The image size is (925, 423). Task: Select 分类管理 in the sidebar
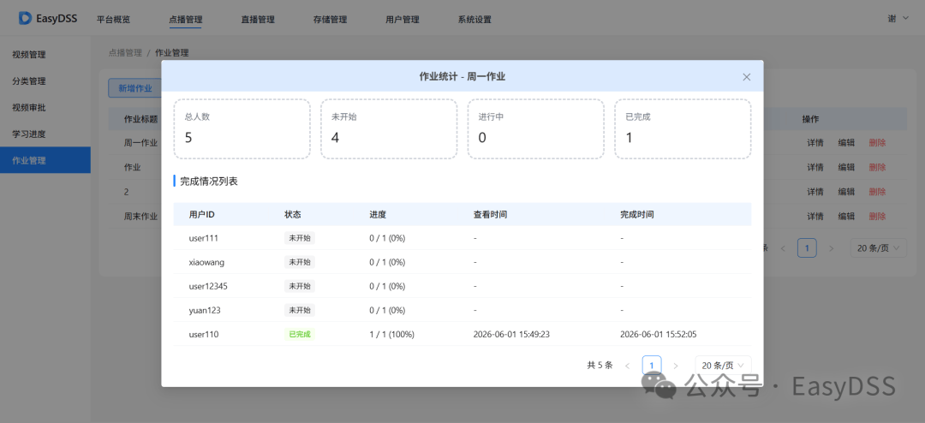(x=45, y=81)
